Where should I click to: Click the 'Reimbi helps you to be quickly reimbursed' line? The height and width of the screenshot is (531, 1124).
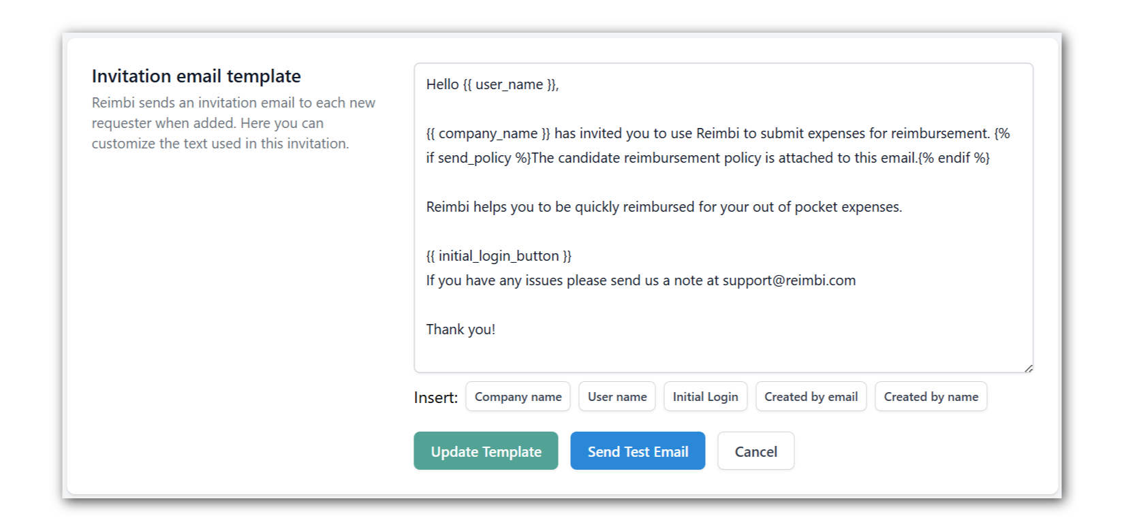[x=664, y=207]
